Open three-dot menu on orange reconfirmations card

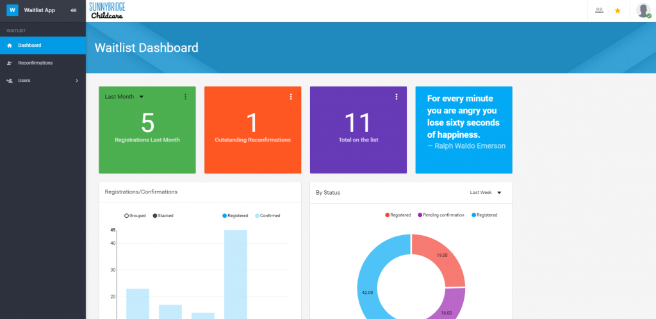pos(291,97)
